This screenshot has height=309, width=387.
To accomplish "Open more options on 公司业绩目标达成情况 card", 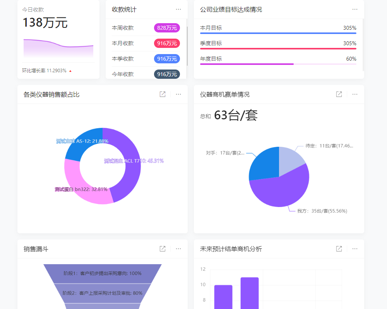I will pyautogui.click(x=355, y=9).
